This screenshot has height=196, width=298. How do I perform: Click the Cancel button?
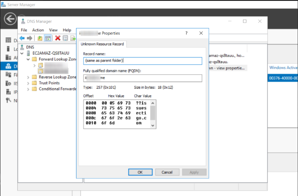click(x=167, y=172)
